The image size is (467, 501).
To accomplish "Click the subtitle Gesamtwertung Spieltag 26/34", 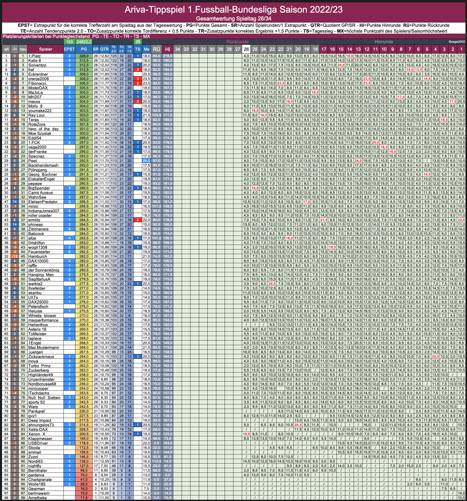I will coord(233,18).
